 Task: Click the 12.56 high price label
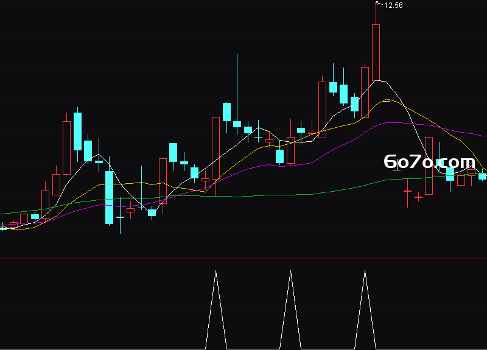[x=393, y=5]
